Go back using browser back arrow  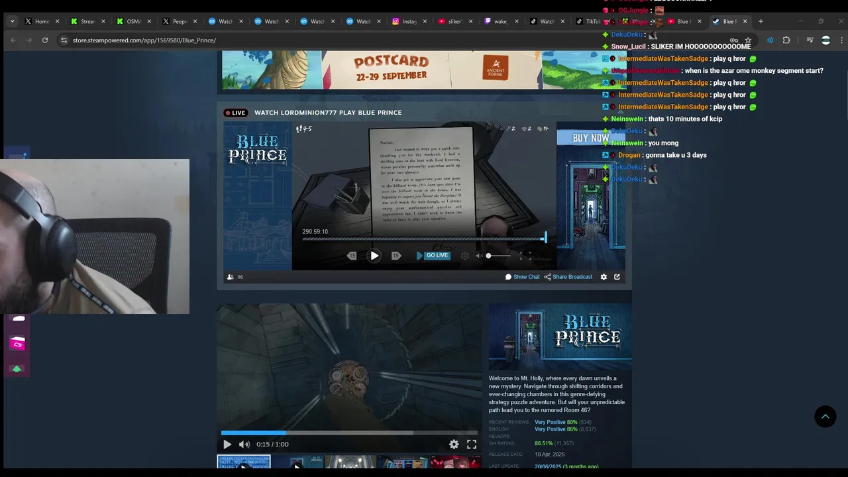tap(13, 40)
